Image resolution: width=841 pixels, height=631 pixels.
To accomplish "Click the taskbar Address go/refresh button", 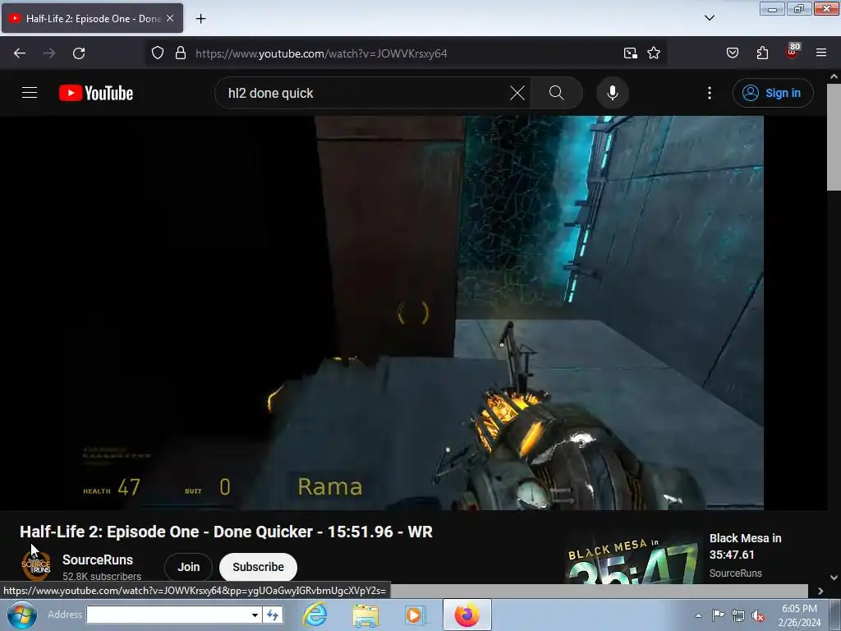I will click(273, 615).
